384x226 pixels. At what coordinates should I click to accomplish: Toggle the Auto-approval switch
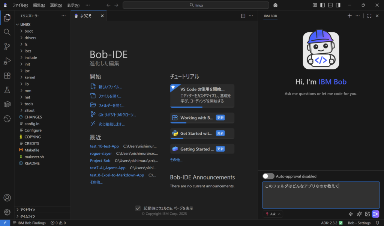pos(268,176)
